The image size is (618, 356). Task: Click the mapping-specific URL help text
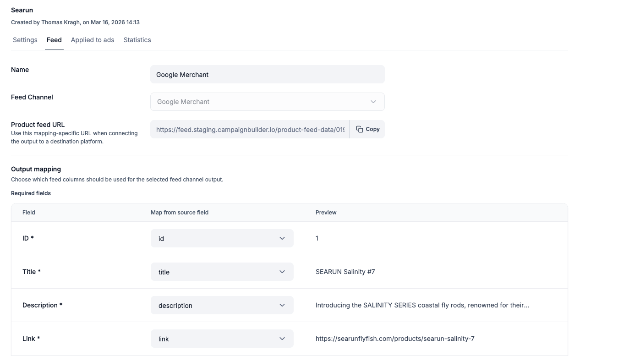pyautogui.click(x=74, y=137)
